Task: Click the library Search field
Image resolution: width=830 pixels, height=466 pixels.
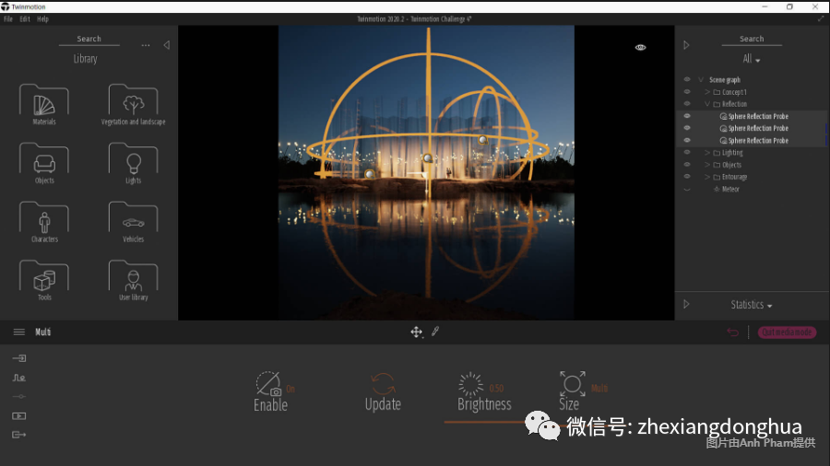Action: point(89,39)
